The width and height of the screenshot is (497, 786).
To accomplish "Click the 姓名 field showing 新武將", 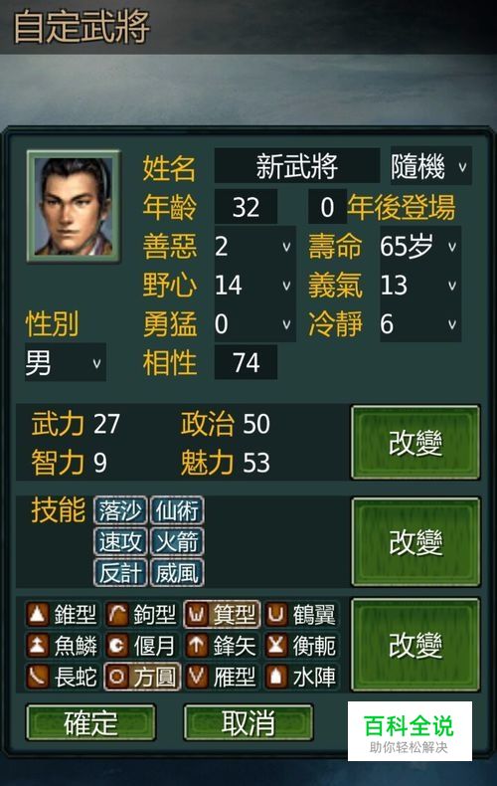I will click(296, 165).
